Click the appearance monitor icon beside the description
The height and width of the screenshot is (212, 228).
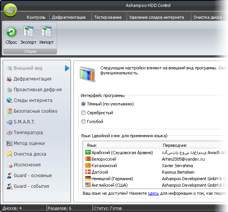[x=87, y=74]
